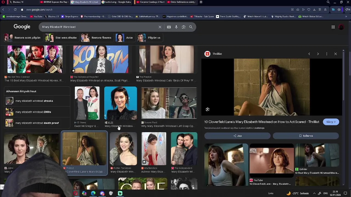Open the Lisätietoja copyright link
The height and width of the screenshot is (197, 351).
point(259,128)
